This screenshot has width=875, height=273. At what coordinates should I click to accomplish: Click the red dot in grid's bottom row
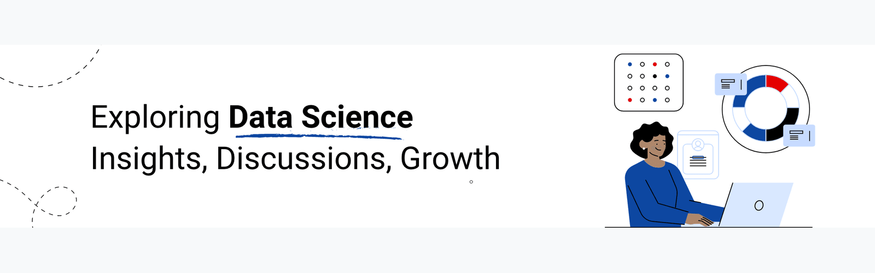(x=630, y=100)
